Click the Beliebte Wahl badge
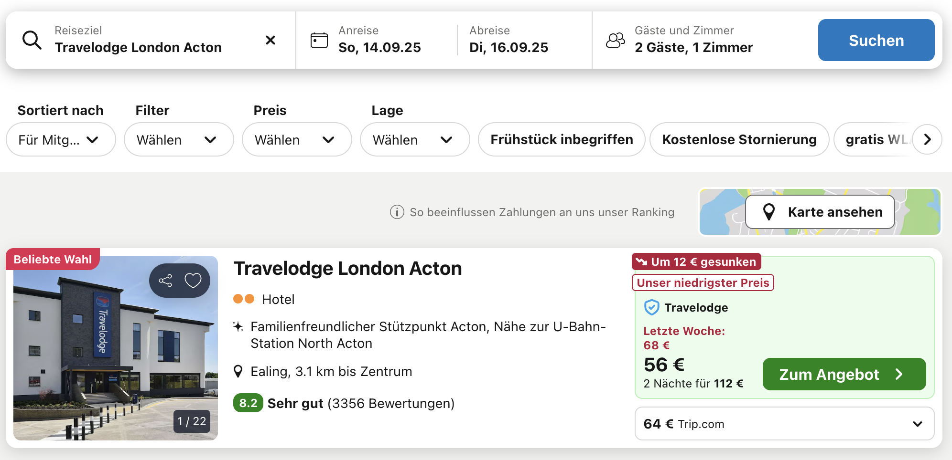Screen dimensions: 952x460 [x=53, y=259]
